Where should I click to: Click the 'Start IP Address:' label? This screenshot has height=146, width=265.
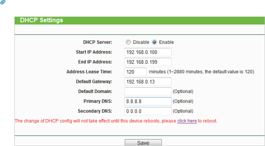(94, 52)
